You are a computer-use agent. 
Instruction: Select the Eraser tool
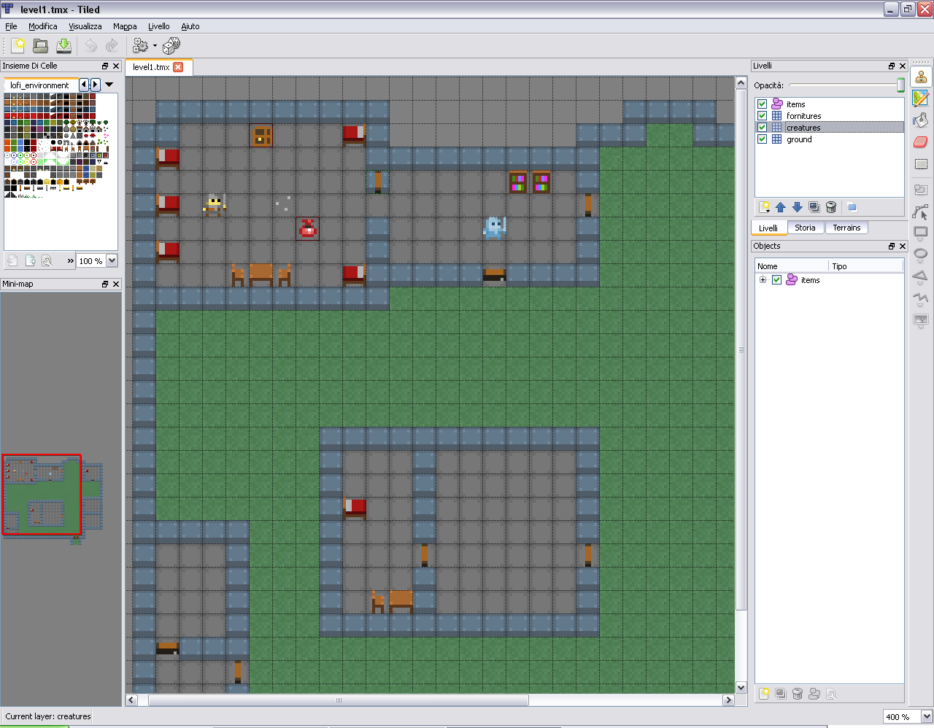921,142
